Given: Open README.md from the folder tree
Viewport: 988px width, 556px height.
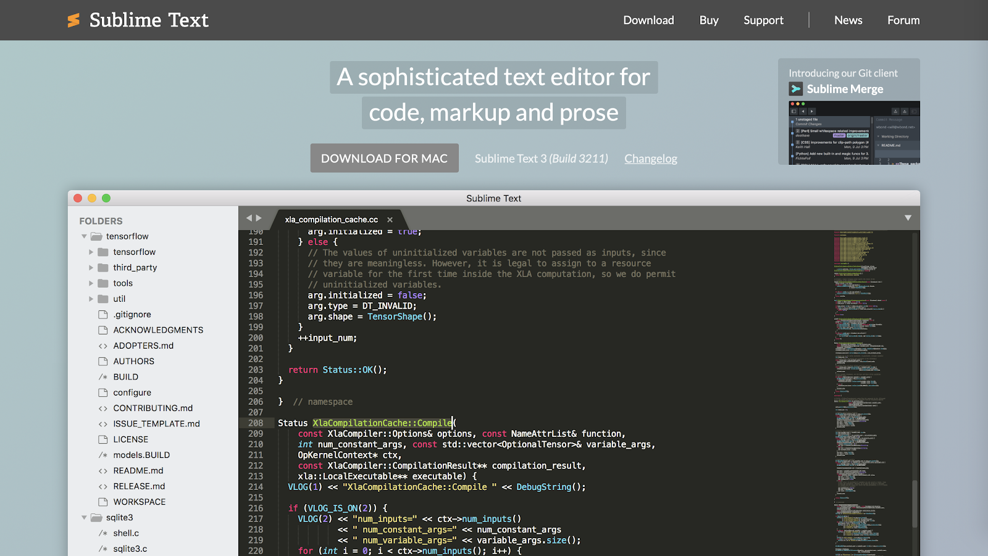Looking at the screenshot, I should point(138,471).
